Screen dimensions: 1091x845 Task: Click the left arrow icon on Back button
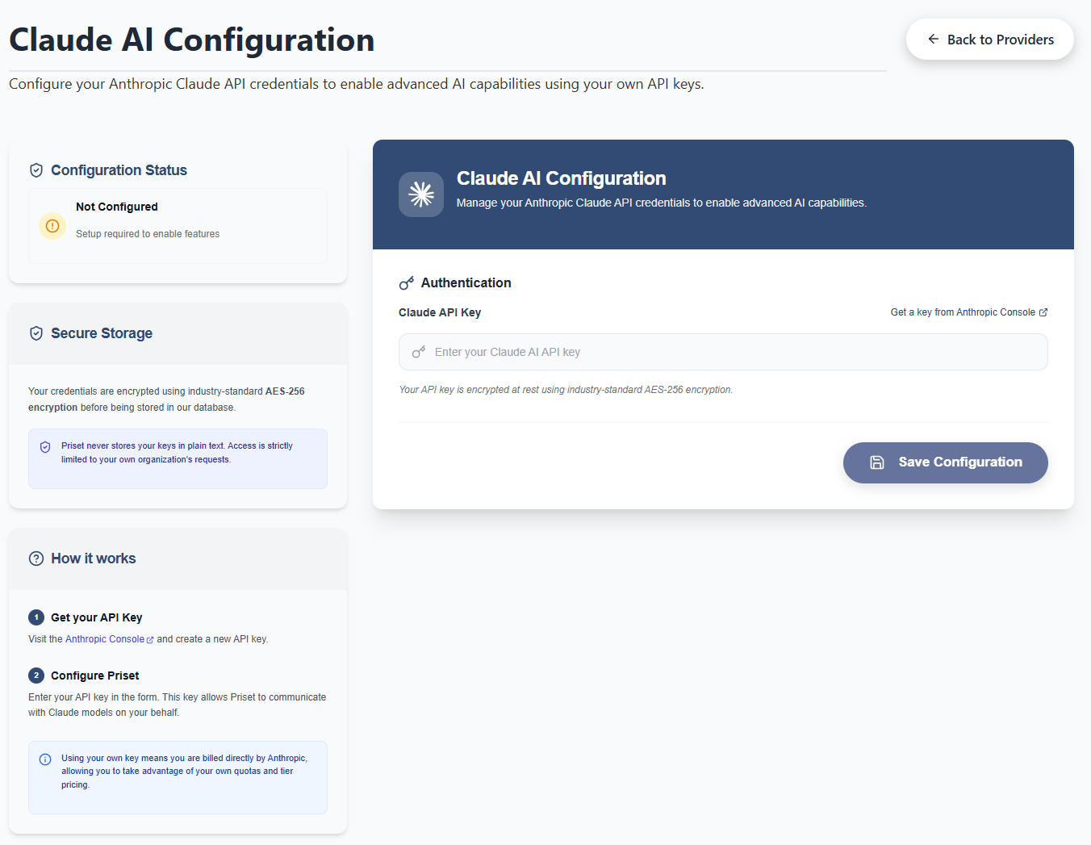pyautogui.click(x=934, y=40)
